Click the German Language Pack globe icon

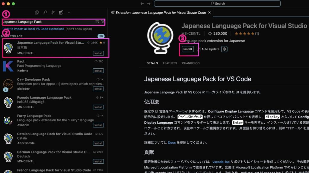(x=8, y=157)
